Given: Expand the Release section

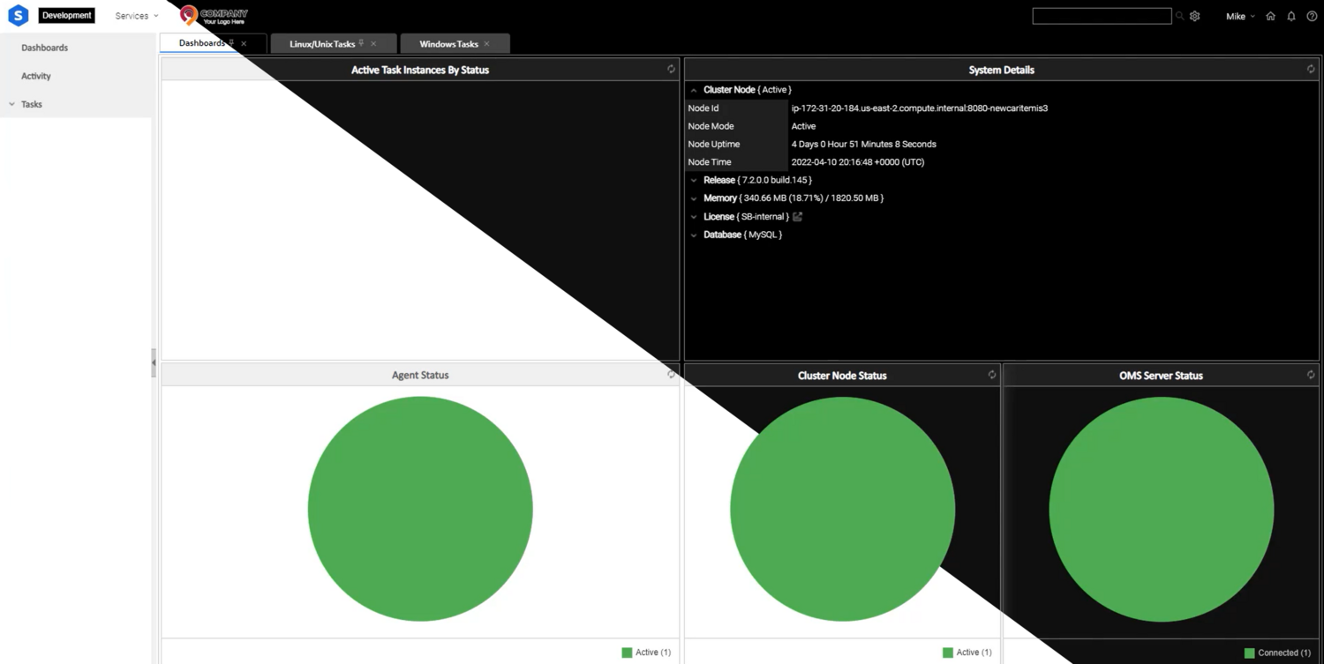Looking at the screenshot, I should [694, 180].
